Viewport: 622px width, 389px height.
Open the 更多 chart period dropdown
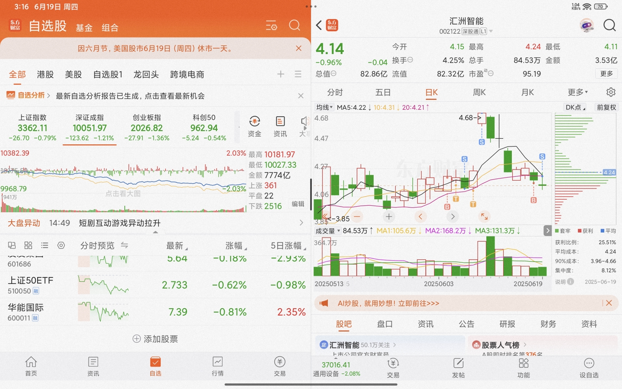(x=578, y=92)
